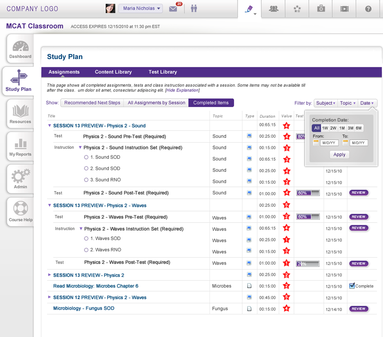This screenshot has width=383, height=337.
Task: Open the video camera icon in top toolbar
Action: (x=344, y=9)
